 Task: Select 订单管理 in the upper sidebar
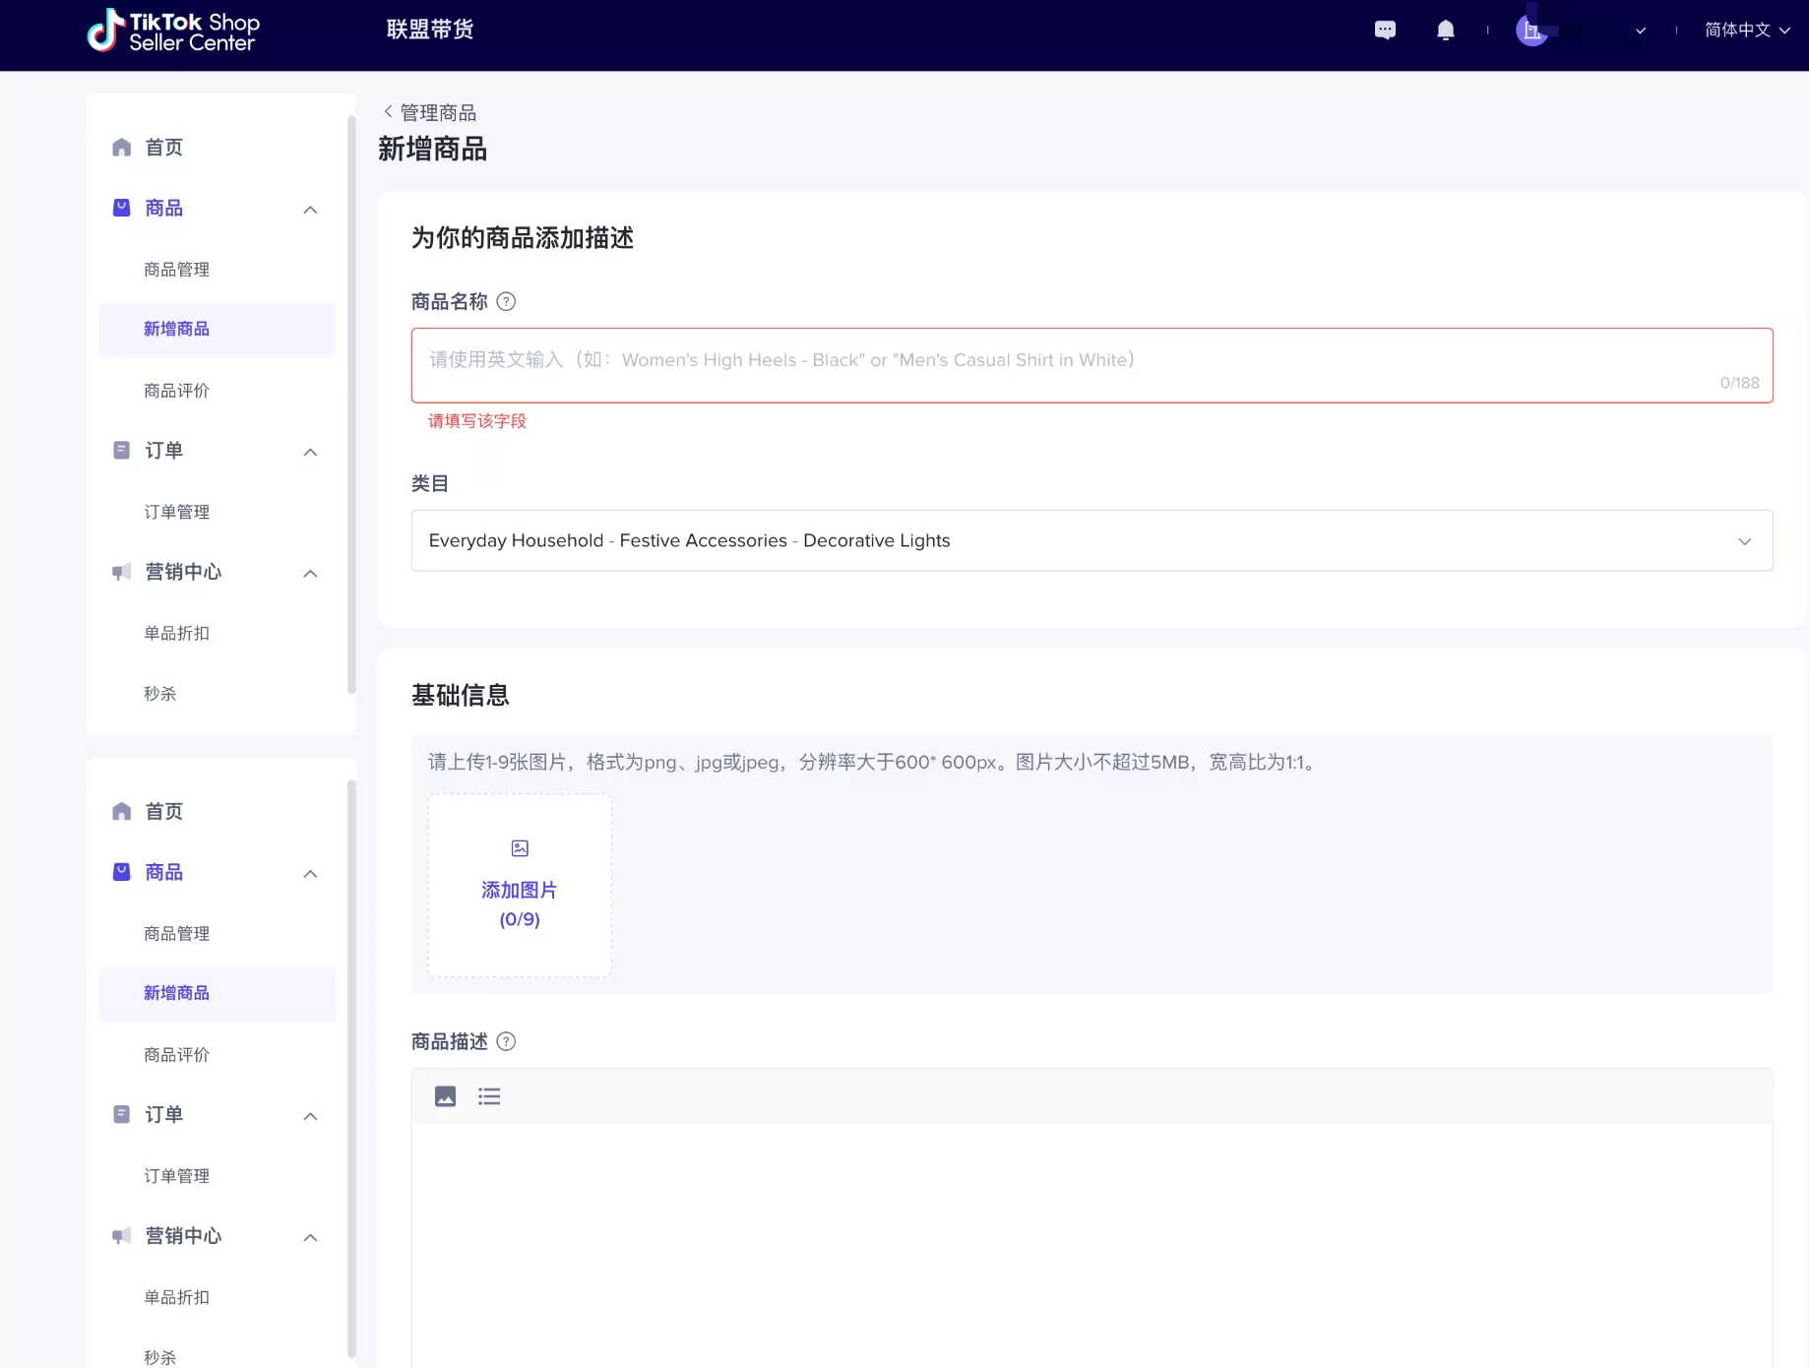coord(177,512)
